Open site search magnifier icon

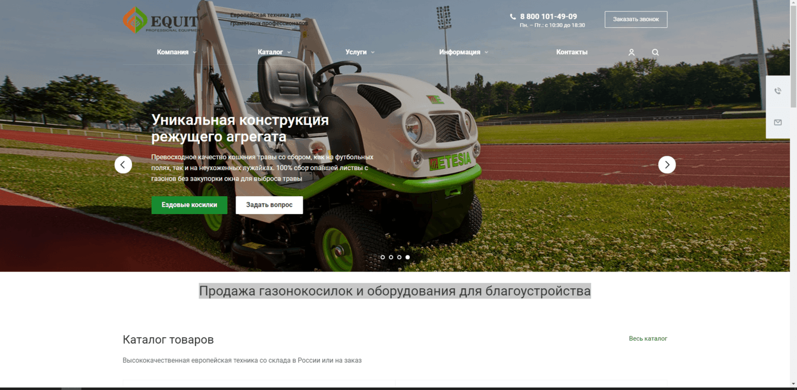tap(655, 52)
